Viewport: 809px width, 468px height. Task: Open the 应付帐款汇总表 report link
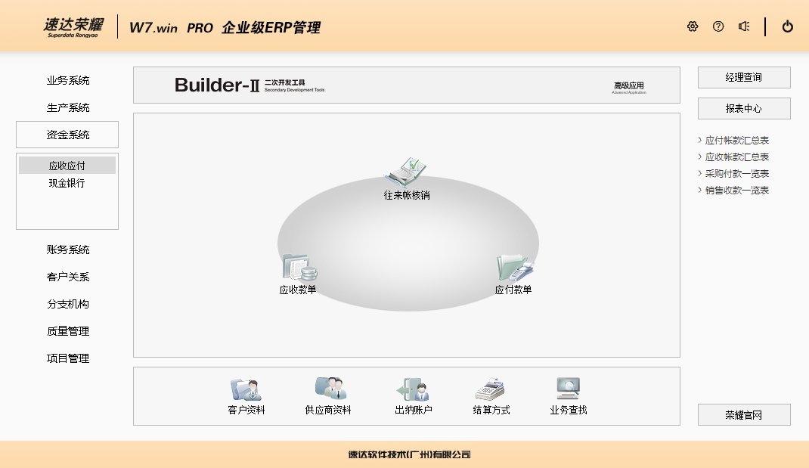click(x=736, y=141)
